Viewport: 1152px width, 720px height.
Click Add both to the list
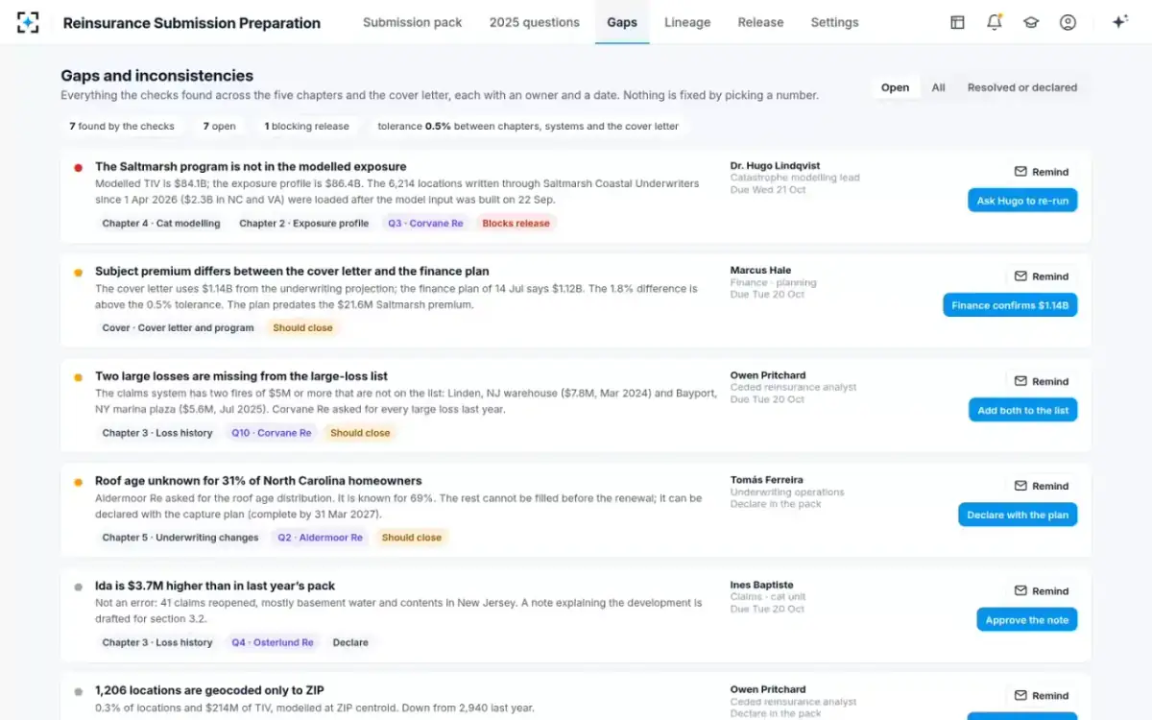[1022, 410]
